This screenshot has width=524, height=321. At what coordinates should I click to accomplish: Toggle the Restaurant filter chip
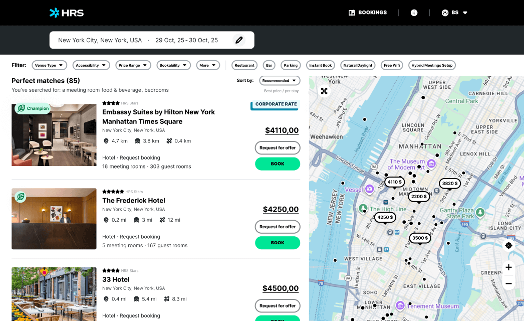[x=244, y=65]
